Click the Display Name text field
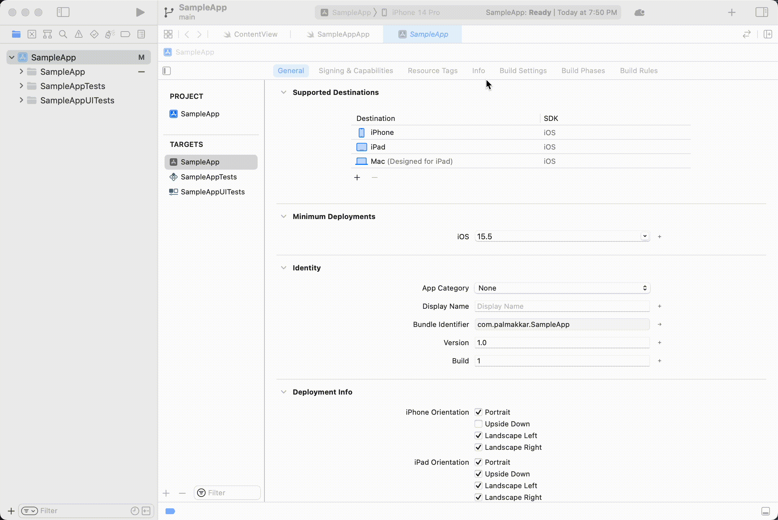The image size is (778, 520). [x=562, y=306]
